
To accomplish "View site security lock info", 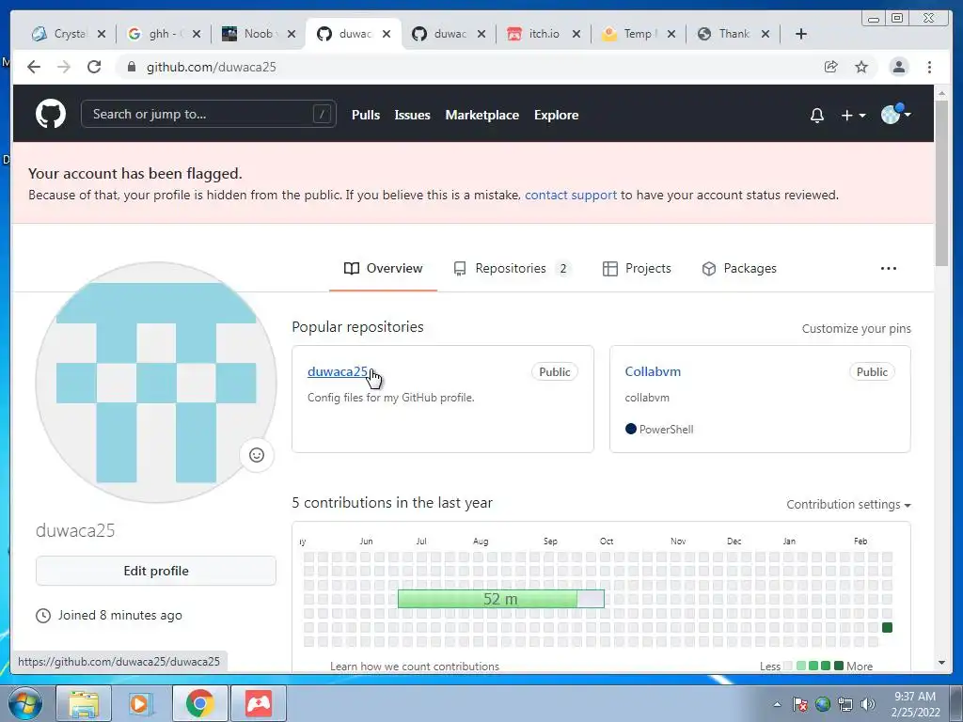I will click(x=131, y=67).
